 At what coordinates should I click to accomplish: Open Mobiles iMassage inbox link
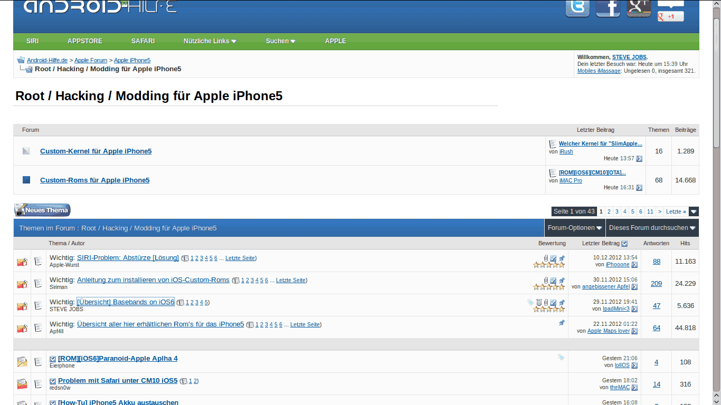599,71
